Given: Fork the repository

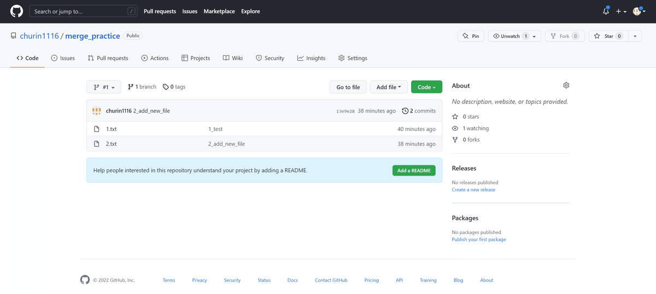Looking at the screenshot, I should tap(565, 36).
